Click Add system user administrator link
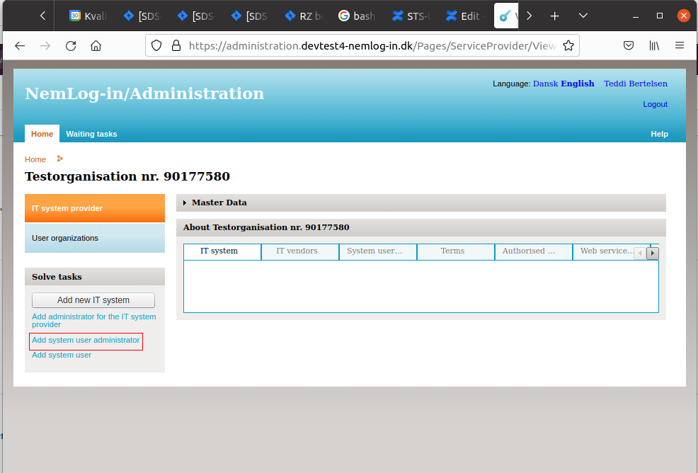Viewport: 698px width, 473px height. tap(86, 341)
